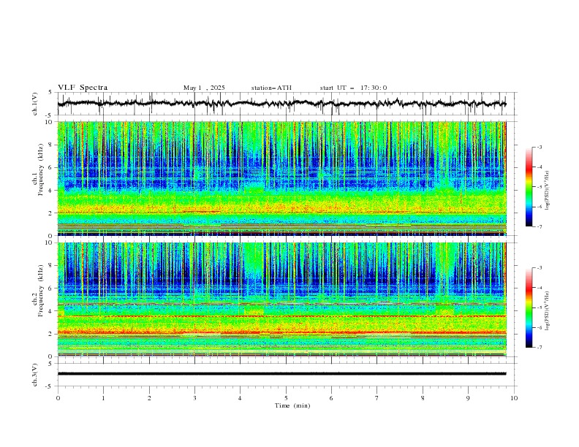Screen dimensions: 579x447
Task: Click the 'VLF Spectra' plot title
Action: (x=83, y=88)
